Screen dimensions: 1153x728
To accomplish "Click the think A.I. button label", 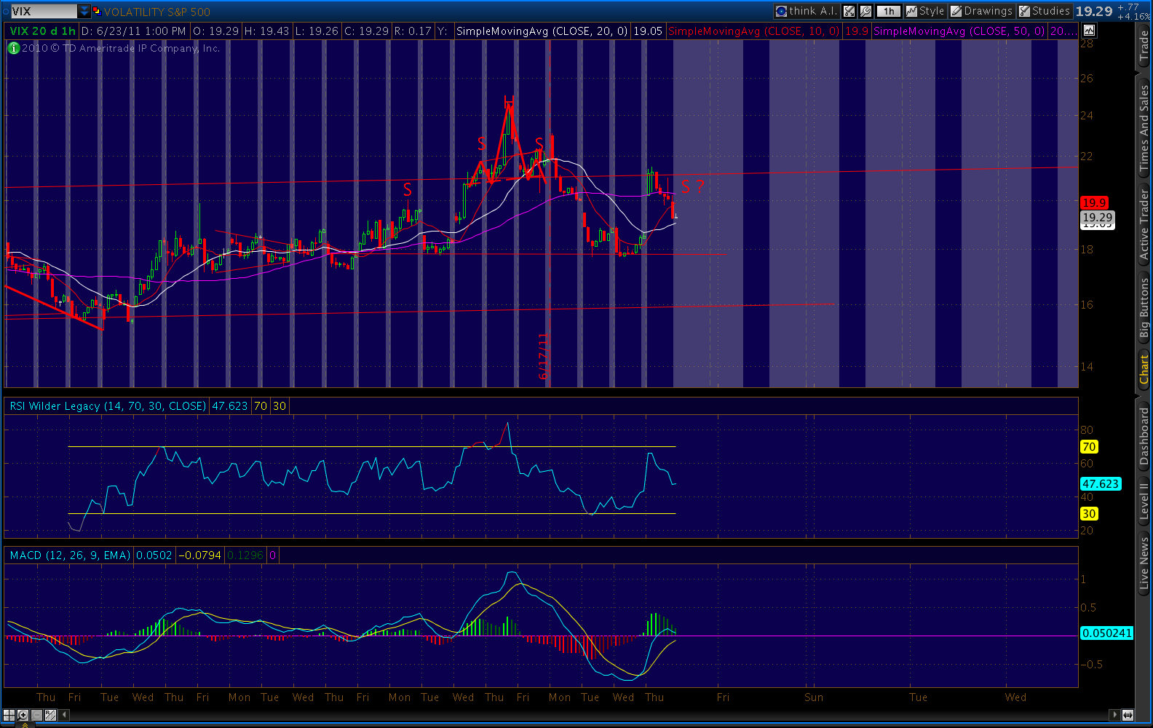I will (x=813, y=11).
